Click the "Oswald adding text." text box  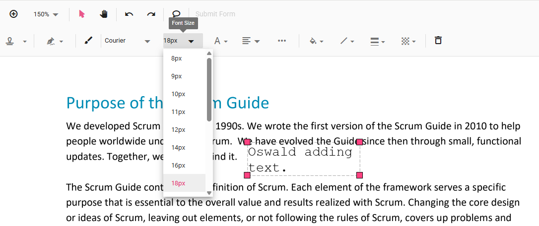[303, 160]
